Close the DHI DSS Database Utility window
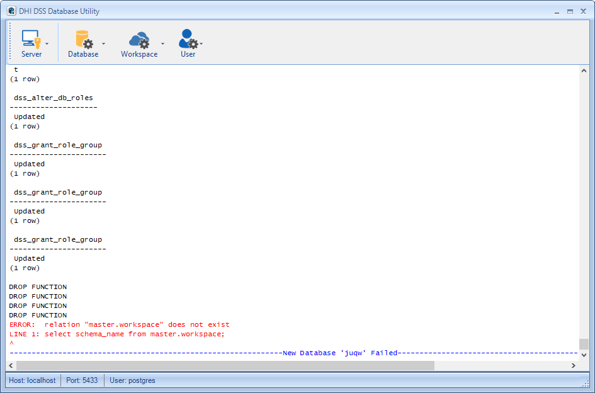Screen dimensions: 595x393 pyautogui.click(x=583, y=11)
